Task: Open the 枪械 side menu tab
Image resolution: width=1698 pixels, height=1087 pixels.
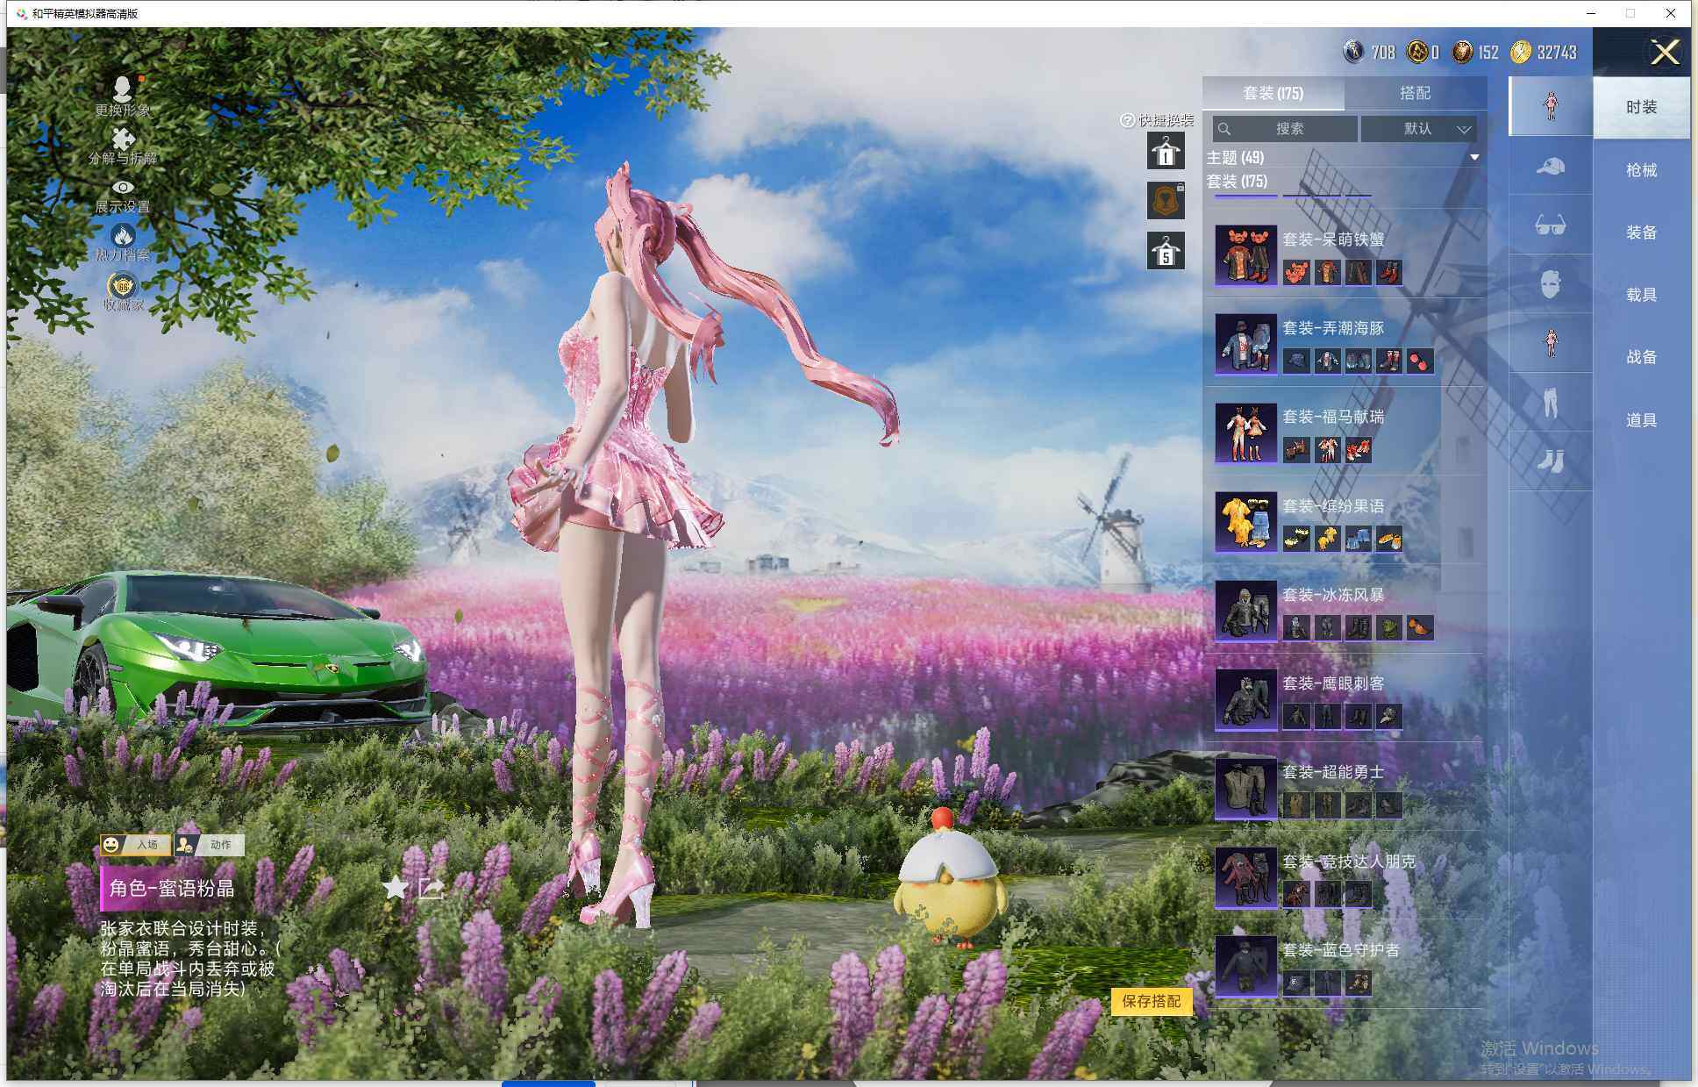Action: [1640, 170]
